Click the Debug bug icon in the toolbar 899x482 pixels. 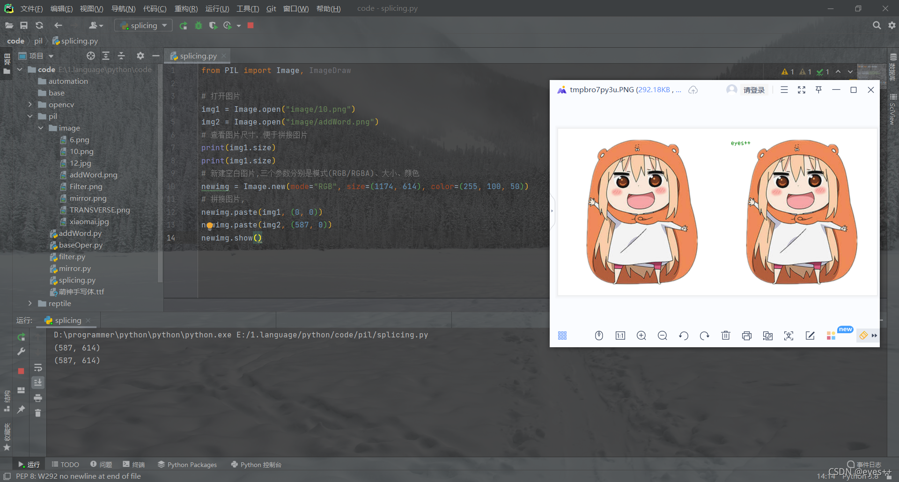pyautogui.click(x=199, y=25)
